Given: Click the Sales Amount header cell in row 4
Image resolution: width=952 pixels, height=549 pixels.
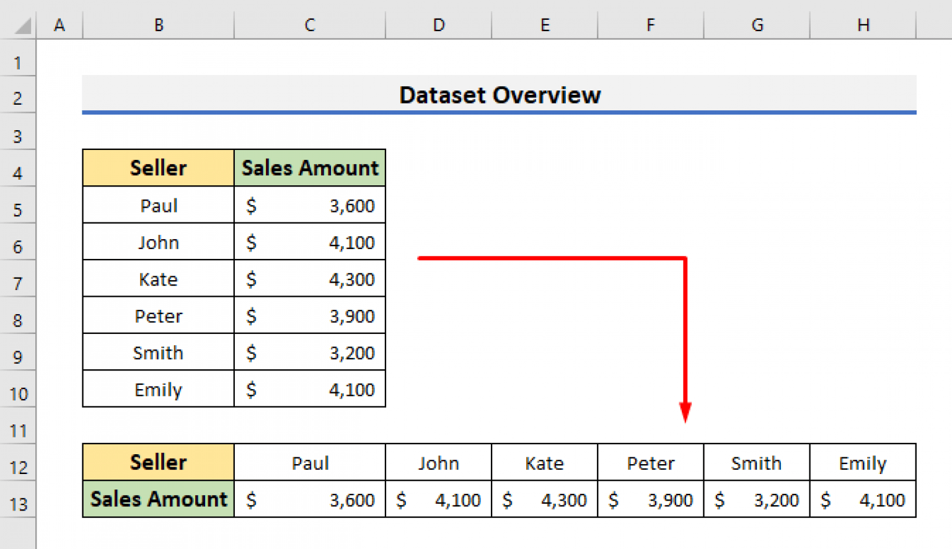Looking at the screenshot, I should tap(310, 168).
